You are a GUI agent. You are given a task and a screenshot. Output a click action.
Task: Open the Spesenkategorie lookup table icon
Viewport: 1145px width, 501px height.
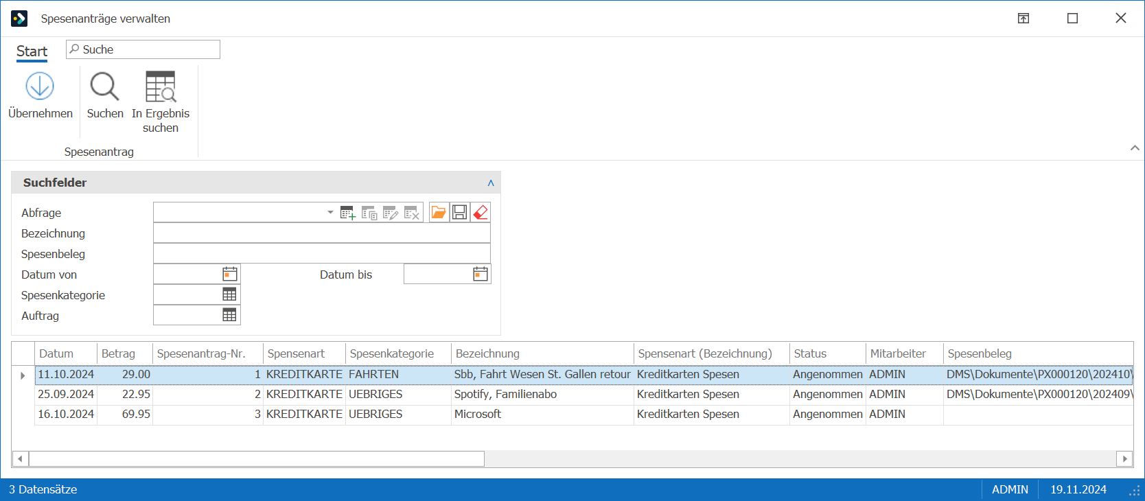pos(229,294)
